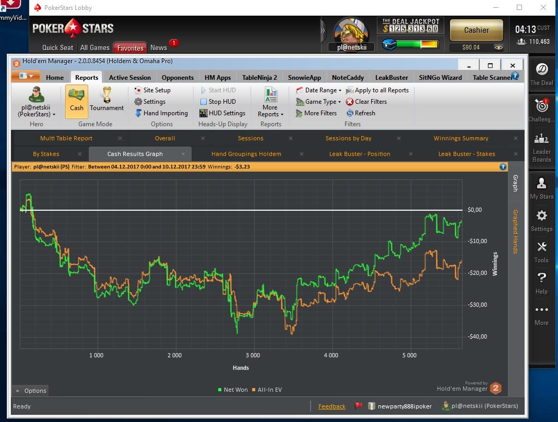
Task: Click Apply to all Reports
Action: coord(377,90)
